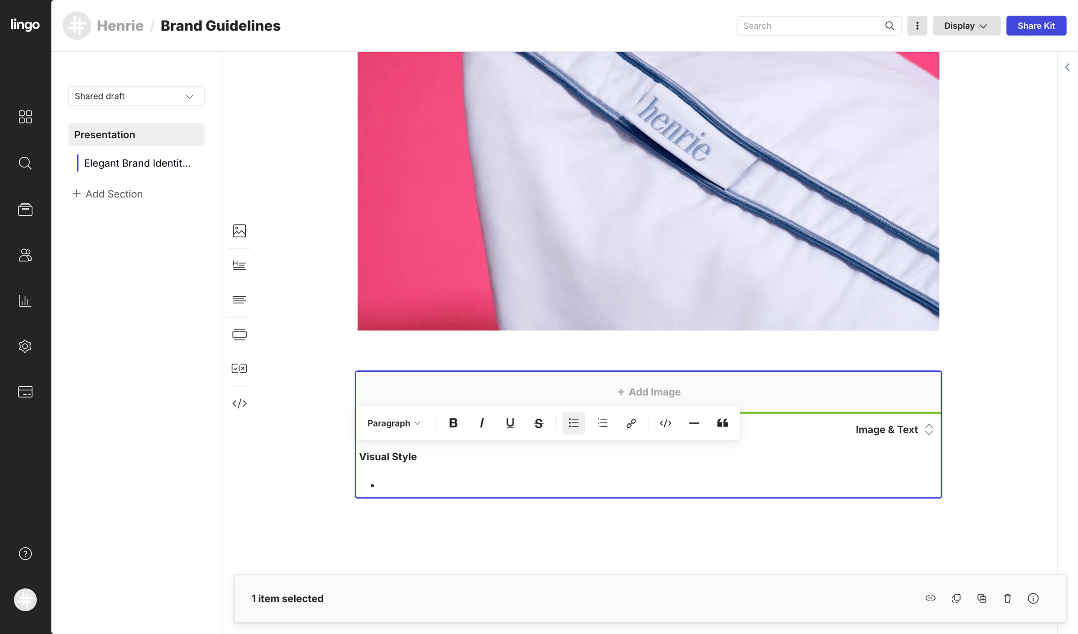This screenshot has height=634, width=1078.
Task: Toggle strikethrough formatting
Action: coord(539,423)
